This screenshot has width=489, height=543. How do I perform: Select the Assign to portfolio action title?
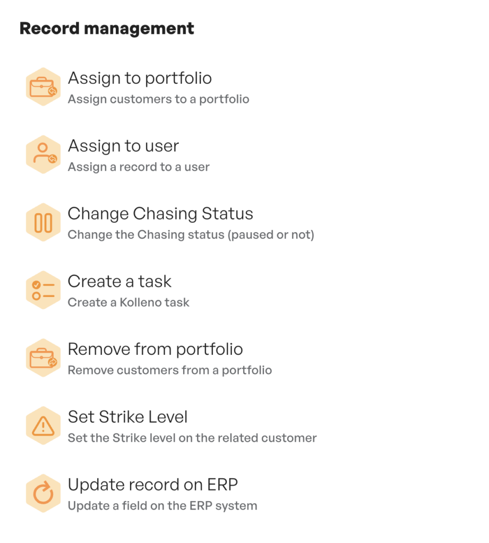140,78
